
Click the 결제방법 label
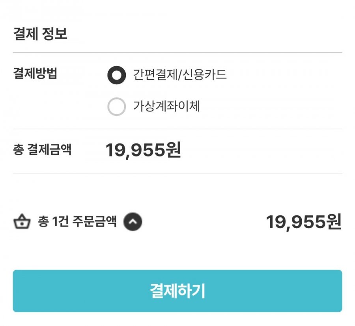[x=35, y=73]
